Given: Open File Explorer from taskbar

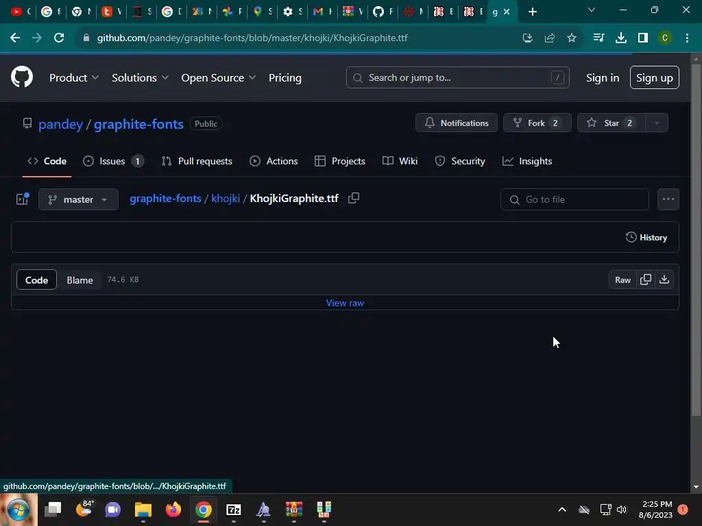Looking at the screenshot, I should point(143,510).
